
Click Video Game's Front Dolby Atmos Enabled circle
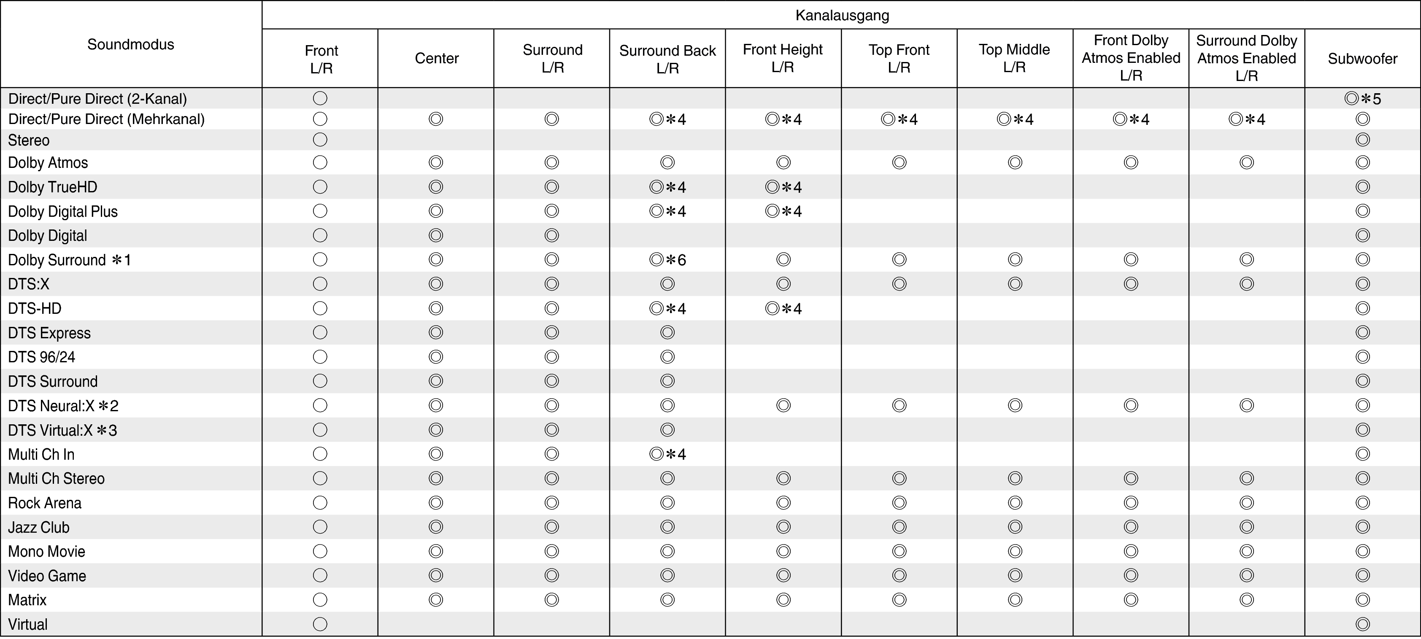coord(1131,576)
